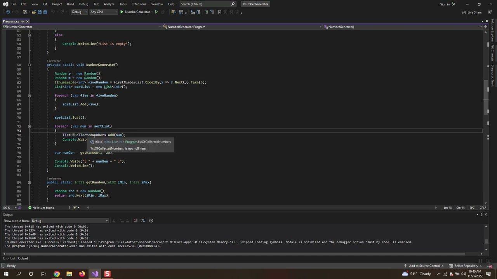This screenshot has width=497, height=279.
Task: Click the Undo arrow icon
Action: pos(53,12)
